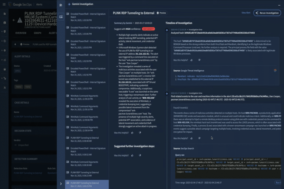The image size is (284, 189).
Task: Select Encoded PowerShell alert at 1:03:06 PM
Action: click(87, 31)
